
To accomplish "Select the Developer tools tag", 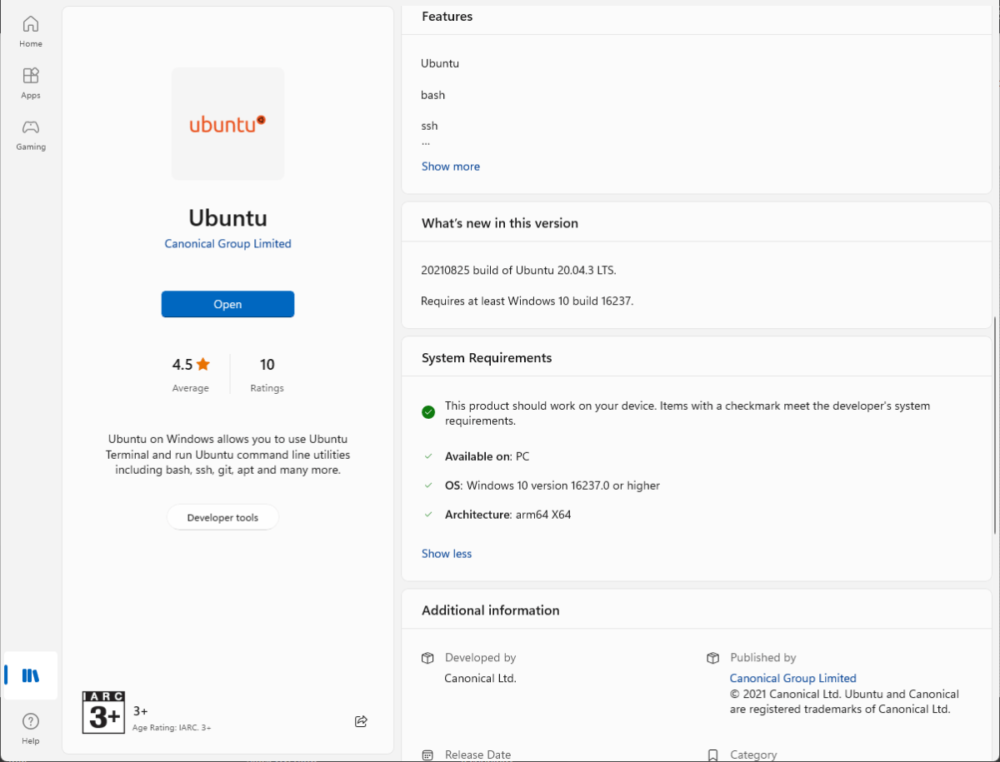I will point(222,517).
